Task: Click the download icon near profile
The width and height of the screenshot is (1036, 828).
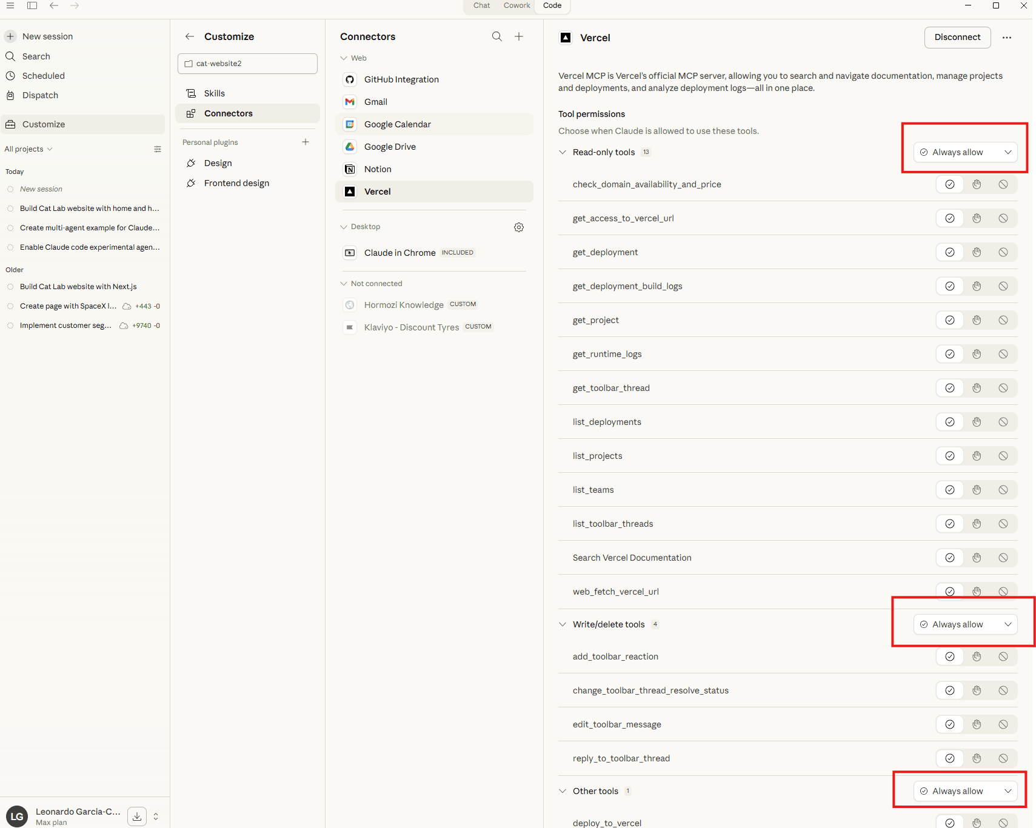Action: point(137,816)
